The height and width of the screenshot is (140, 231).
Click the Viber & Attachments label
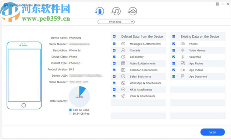143,96
